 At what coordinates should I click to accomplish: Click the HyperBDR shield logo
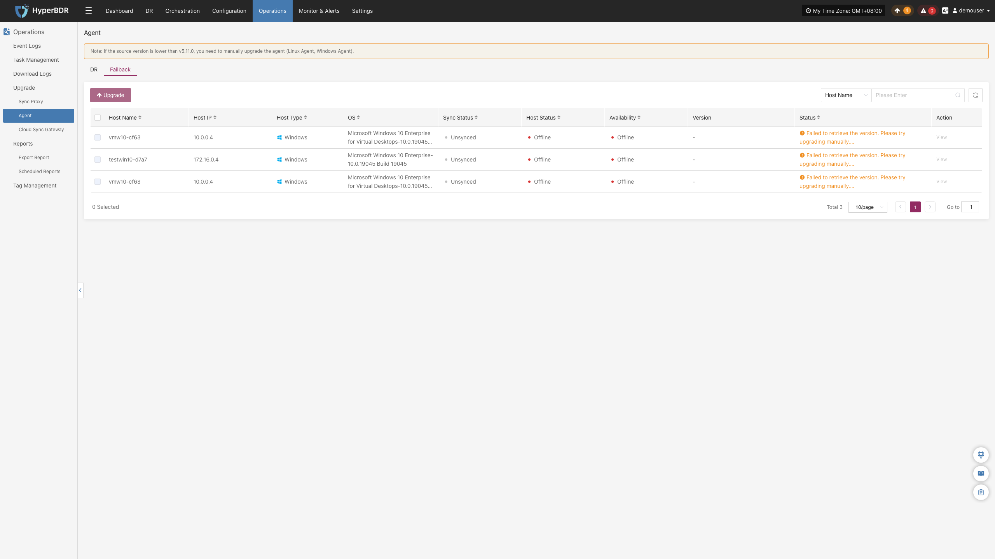point(22,11)
